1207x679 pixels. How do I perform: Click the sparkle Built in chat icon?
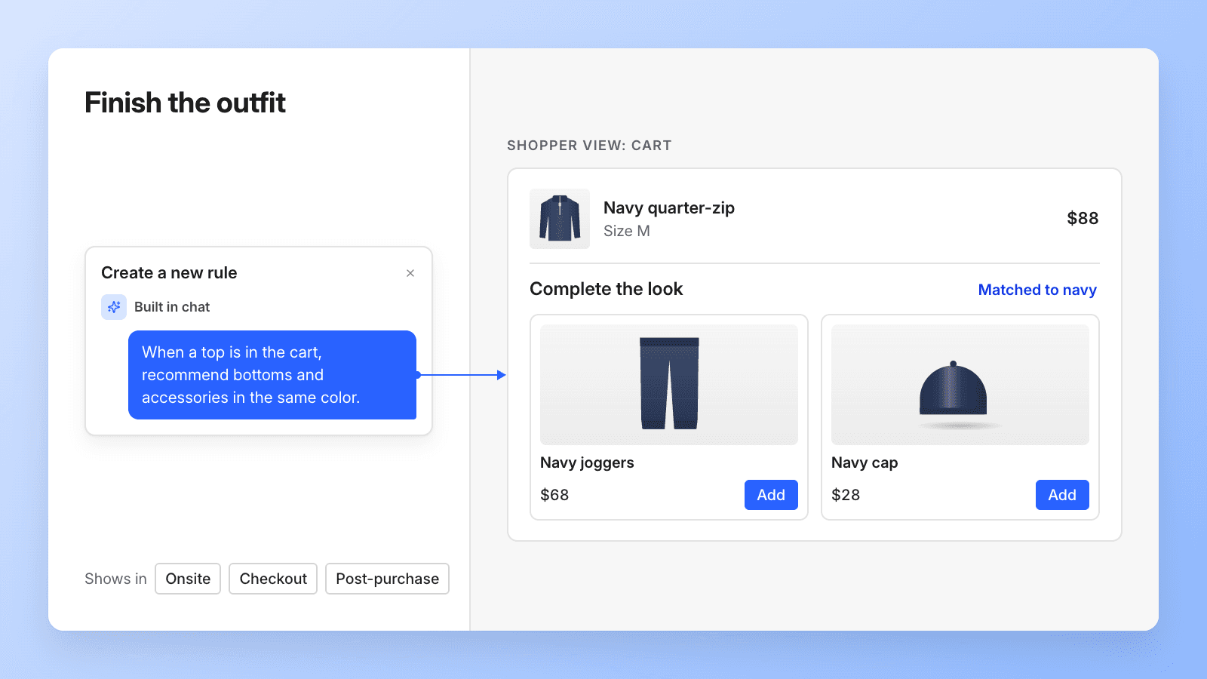(x=114, y=307)
